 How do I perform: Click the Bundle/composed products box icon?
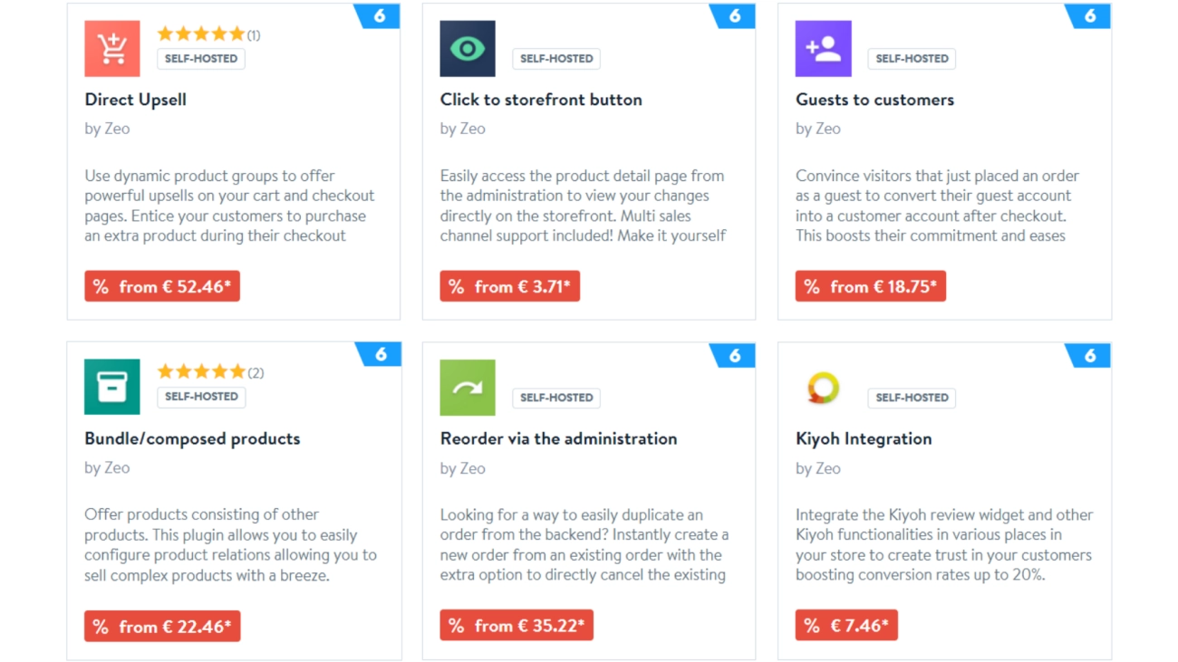coord(112,388)
